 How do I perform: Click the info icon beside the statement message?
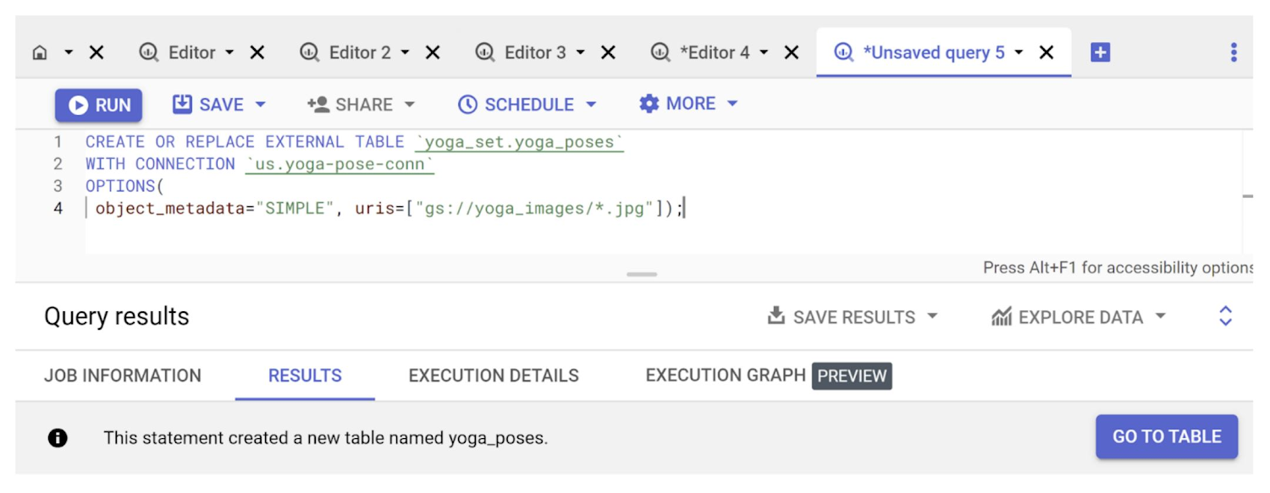58,438
